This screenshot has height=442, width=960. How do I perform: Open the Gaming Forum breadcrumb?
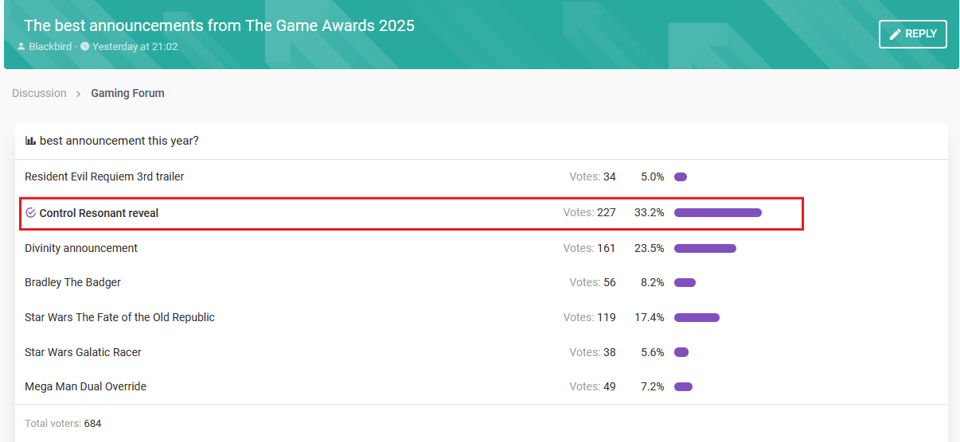[x=127, y=93]
